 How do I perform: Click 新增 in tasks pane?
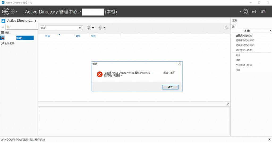(x=238, y=56)
